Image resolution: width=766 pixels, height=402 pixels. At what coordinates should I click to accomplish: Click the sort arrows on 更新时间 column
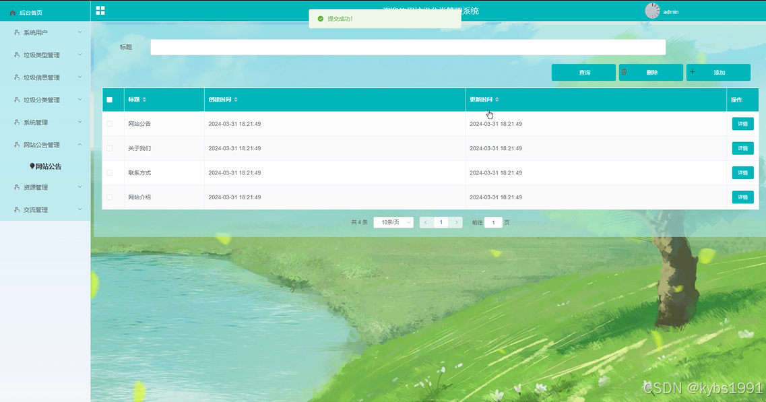[x=497, y=99]
